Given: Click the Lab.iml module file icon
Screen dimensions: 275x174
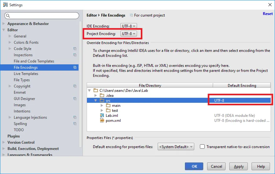Looking at the screenshot, I should 102,116.
